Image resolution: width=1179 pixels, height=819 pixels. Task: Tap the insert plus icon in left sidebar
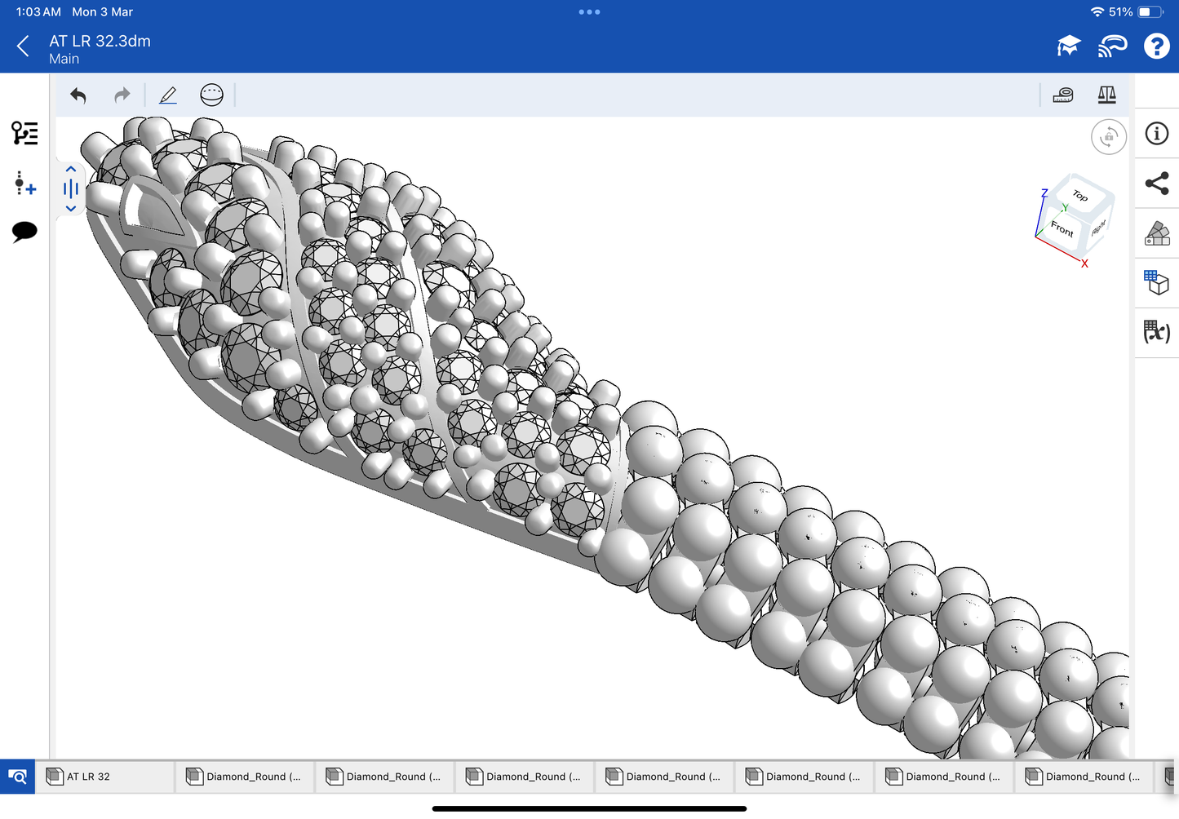pyautogui.click(x=24, y=184)
